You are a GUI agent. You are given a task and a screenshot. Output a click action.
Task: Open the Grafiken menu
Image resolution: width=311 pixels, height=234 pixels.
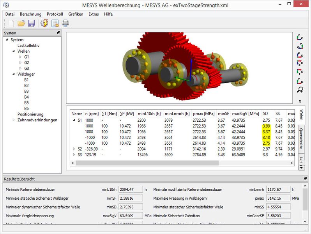76,14
